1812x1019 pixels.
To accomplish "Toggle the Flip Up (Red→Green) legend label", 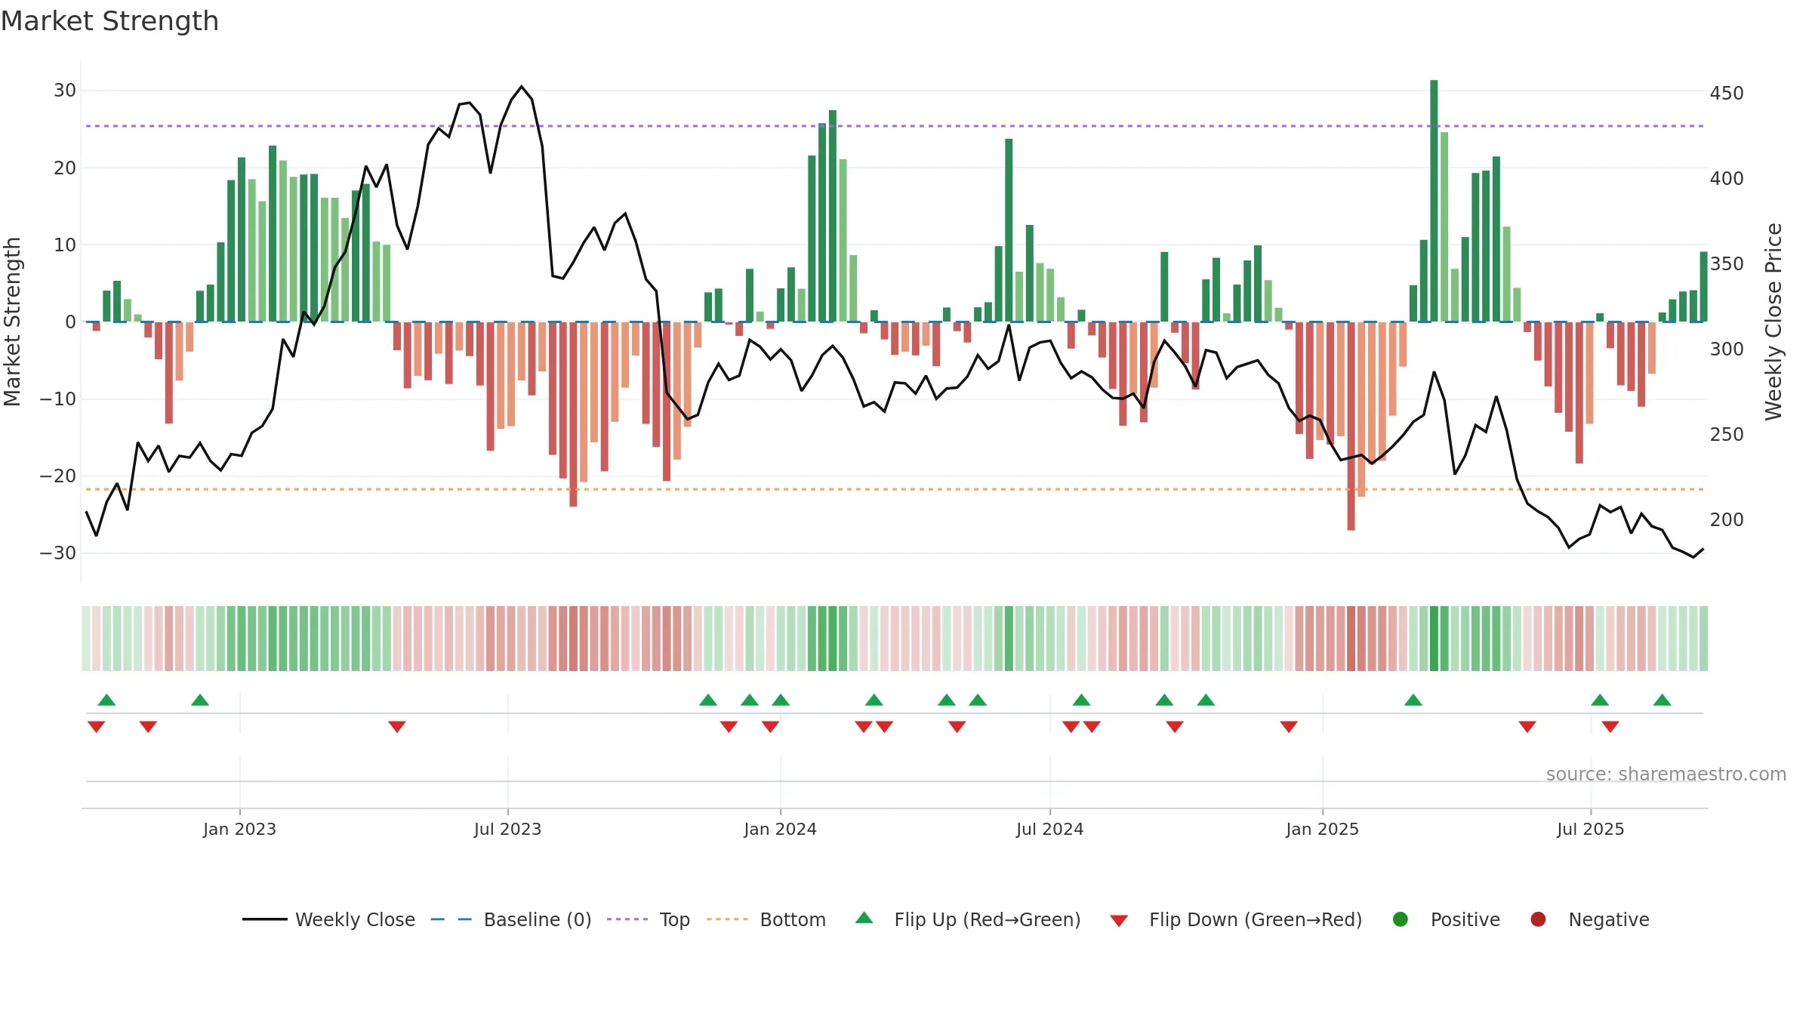I will pyautogui.click(x=988, y=919).
